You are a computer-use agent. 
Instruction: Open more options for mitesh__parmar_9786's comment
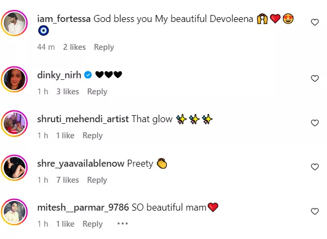click(x=122, y=224)
